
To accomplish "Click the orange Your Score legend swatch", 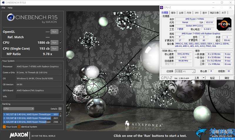I will point(4,127).
